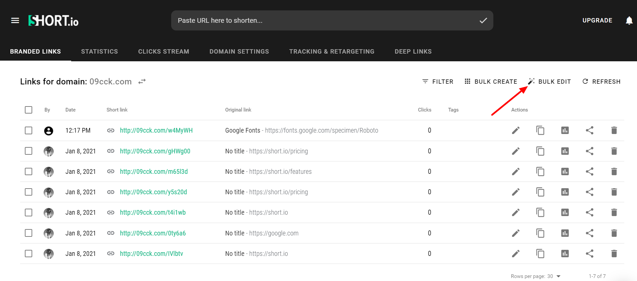Focus the Paste URL here input field
The image size is (637, 281).
click(x=322, y=20)
